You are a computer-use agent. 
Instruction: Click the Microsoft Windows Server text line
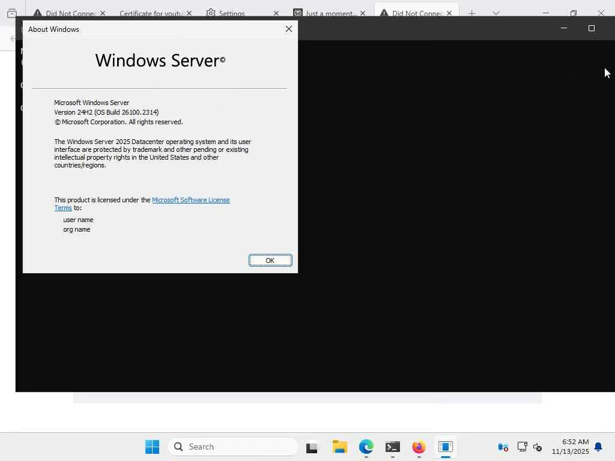point(91,103)
